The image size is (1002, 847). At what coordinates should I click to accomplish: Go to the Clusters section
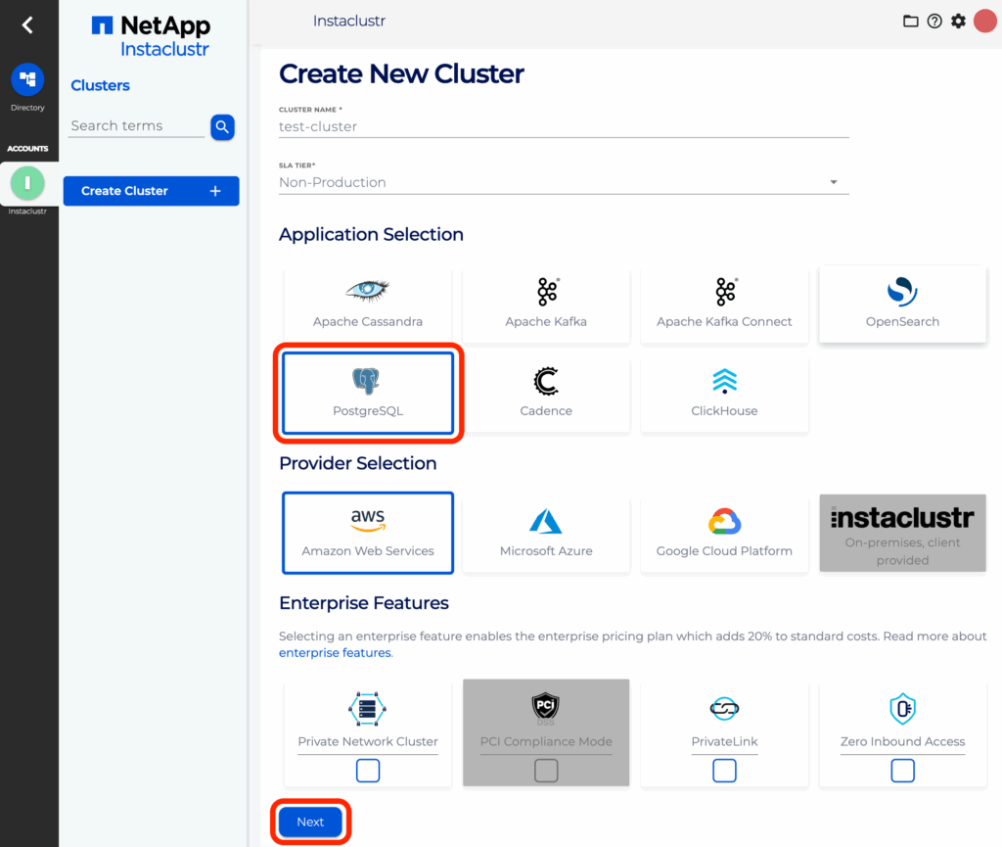coord(100,85)
